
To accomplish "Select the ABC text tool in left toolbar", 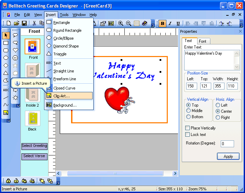I will pos(6,90).
